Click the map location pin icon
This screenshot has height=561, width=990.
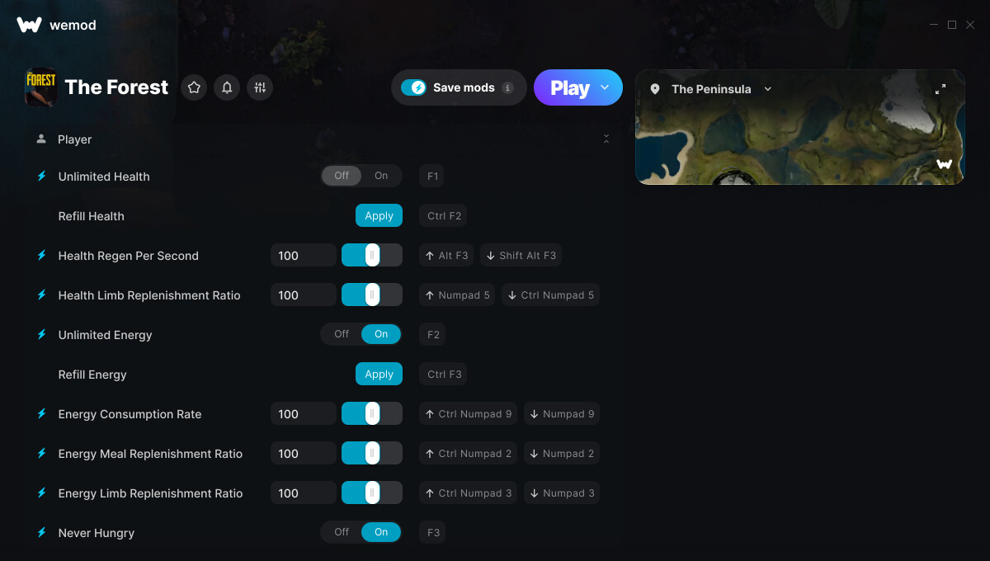[655, 89]
